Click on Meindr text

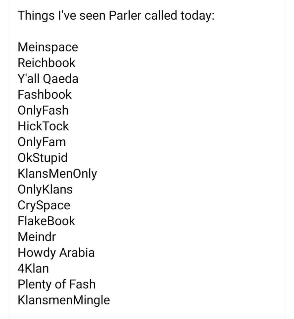tap(37, 237)
